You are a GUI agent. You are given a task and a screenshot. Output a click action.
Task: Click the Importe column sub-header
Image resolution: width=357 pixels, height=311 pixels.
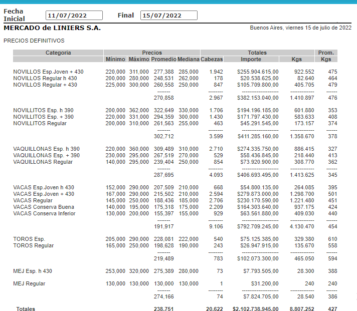[x=251, y=60]
